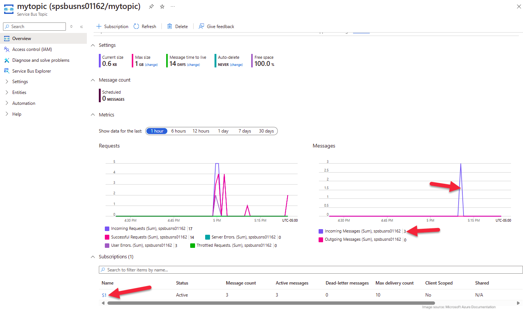Open Access control (IAM)
The width and height of the screenshot is (523, 310).
pos(32,49)
